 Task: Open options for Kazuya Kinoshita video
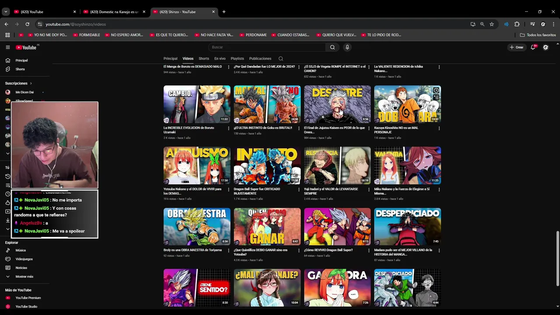(x=439, y=128)
